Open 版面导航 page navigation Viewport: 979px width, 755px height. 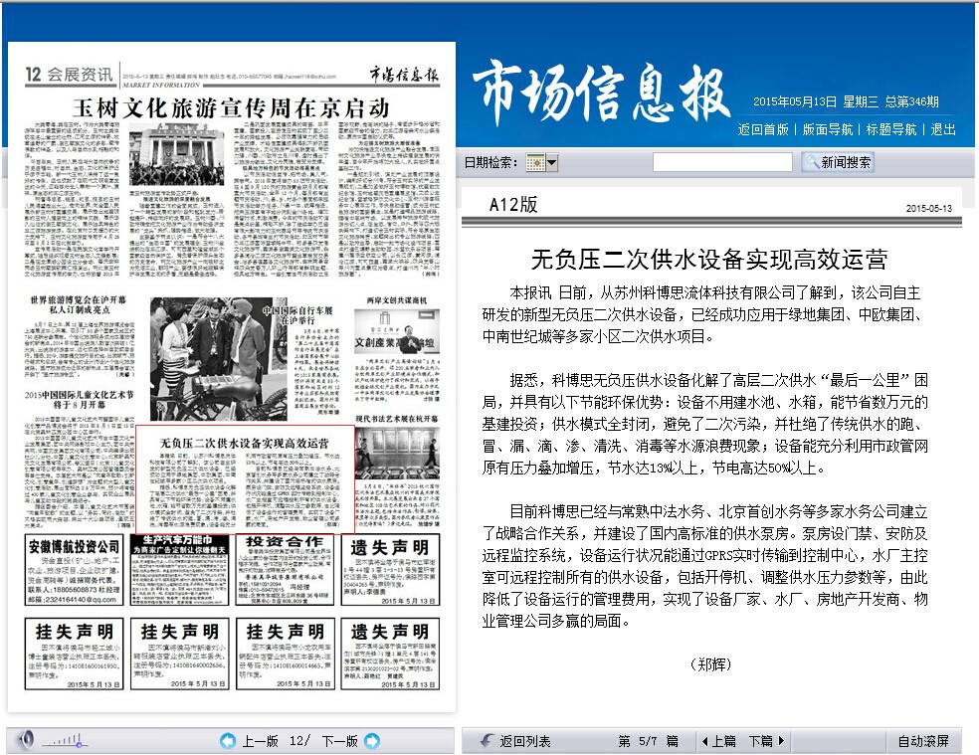point(828,129)
